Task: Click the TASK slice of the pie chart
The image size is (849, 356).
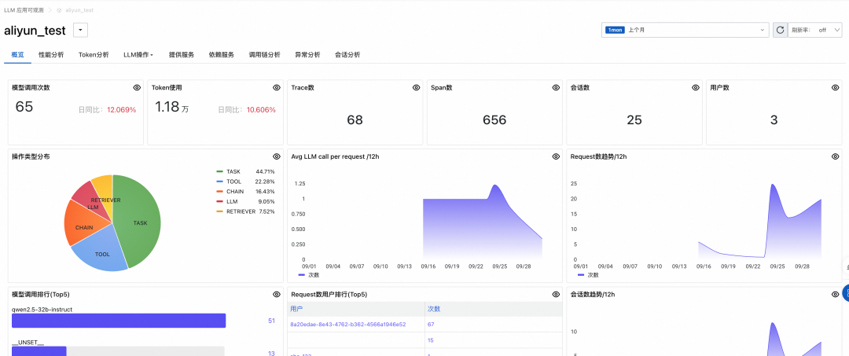Action: [140, 223]
